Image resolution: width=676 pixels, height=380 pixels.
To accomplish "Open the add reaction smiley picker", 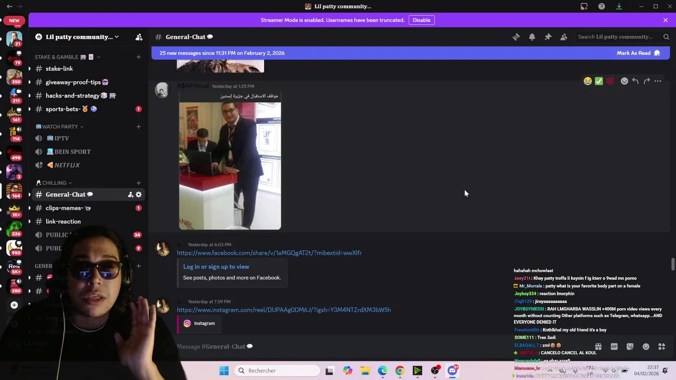I will (x=624, y=81).
